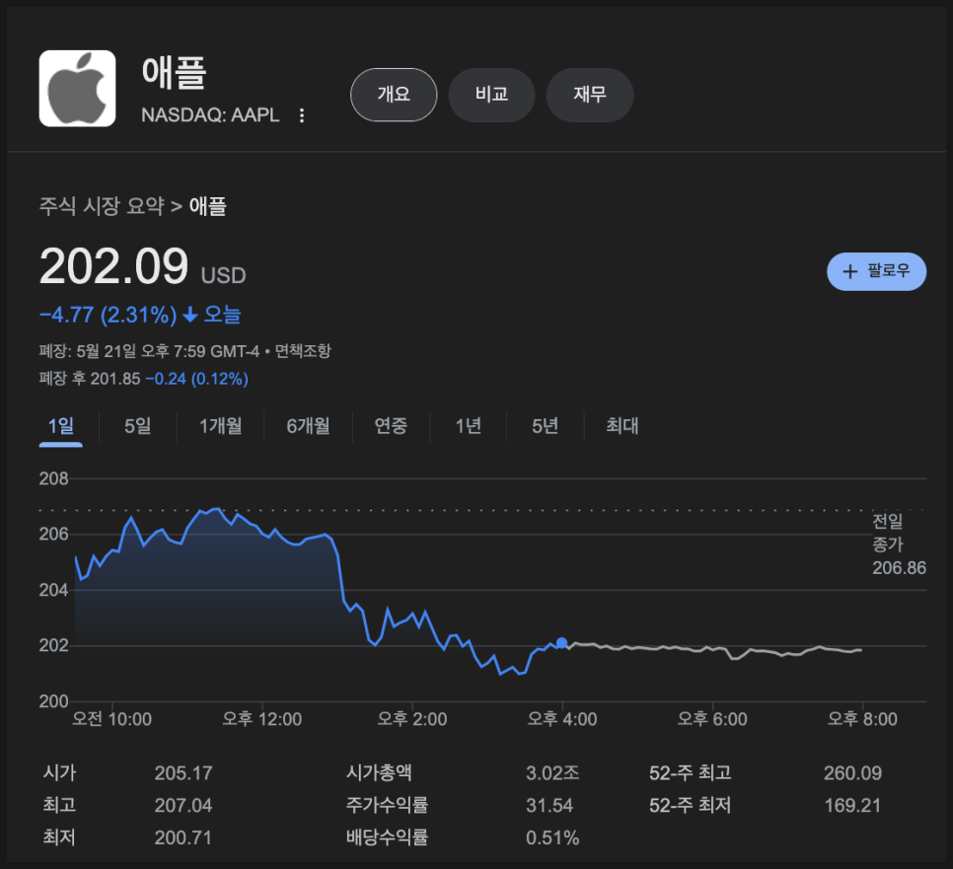
Task: Click the 최저 value 200.71
Action: 183,838
